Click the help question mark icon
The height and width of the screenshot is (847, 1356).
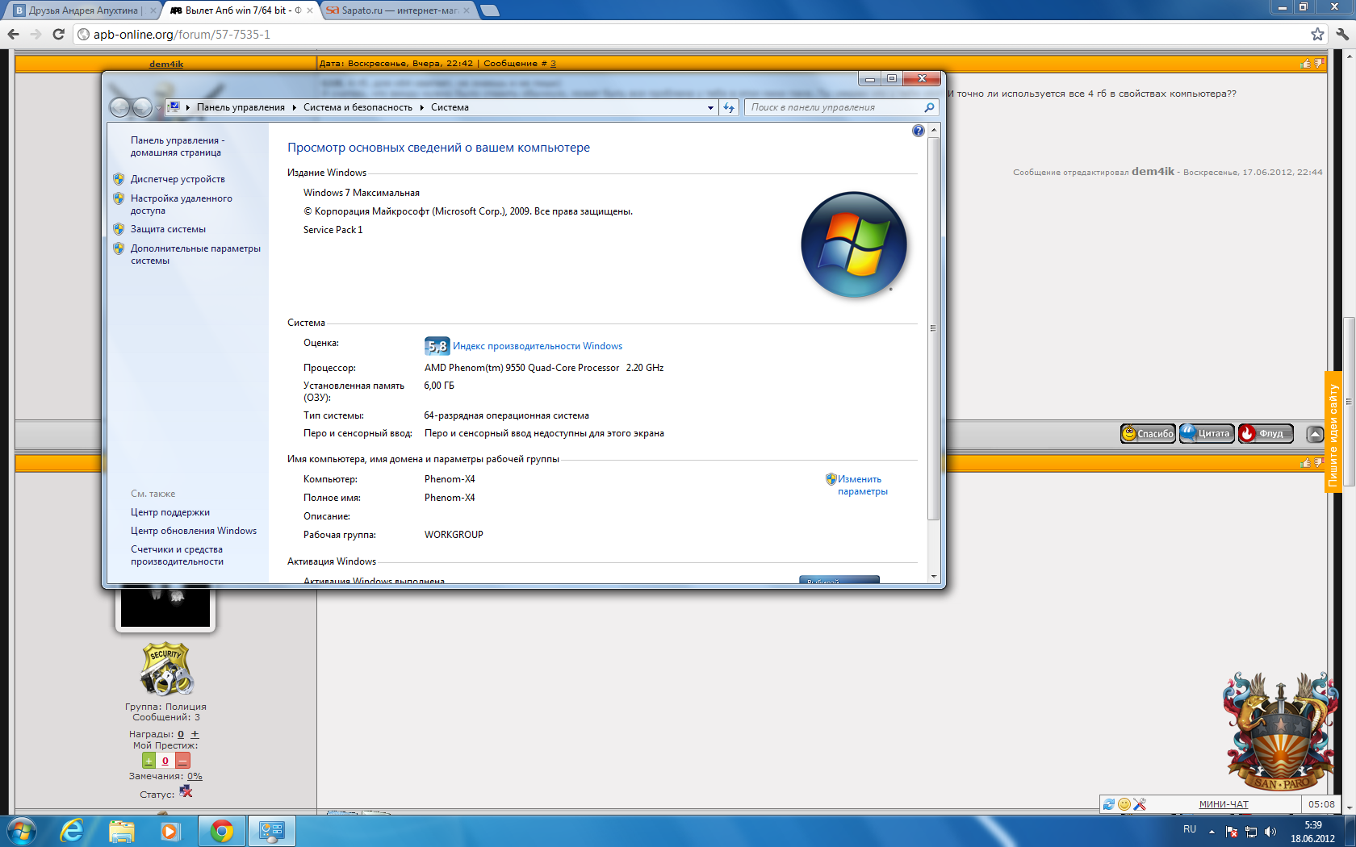918,131
